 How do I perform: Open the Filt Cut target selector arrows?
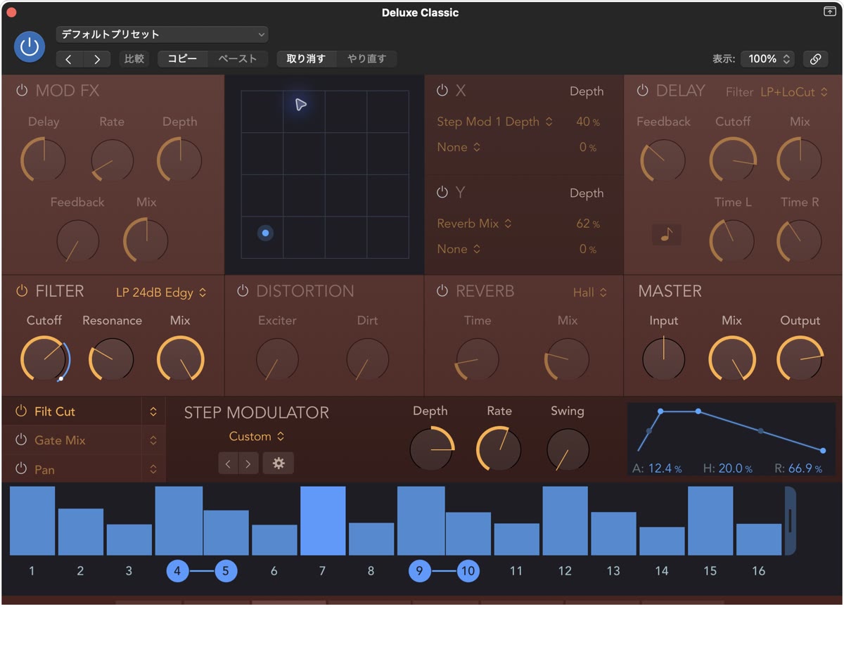click(153, 411)
